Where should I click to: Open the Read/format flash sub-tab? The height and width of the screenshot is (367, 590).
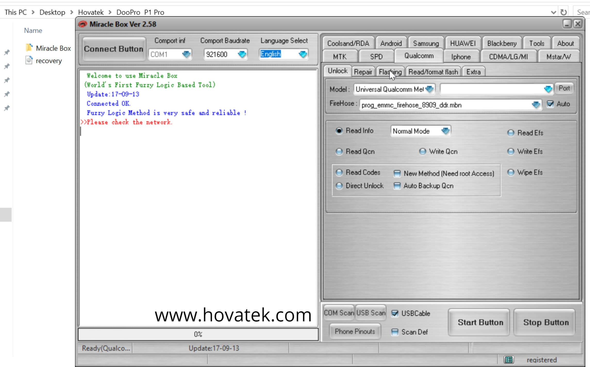pyautogui.click(x=433, y=72)
